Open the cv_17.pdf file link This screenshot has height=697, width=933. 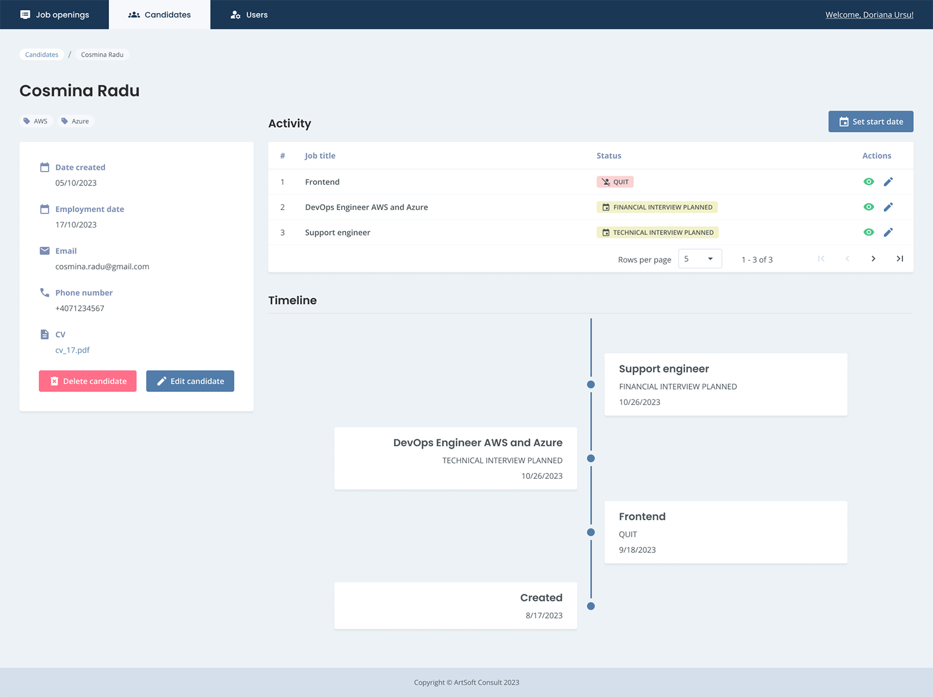72,350
